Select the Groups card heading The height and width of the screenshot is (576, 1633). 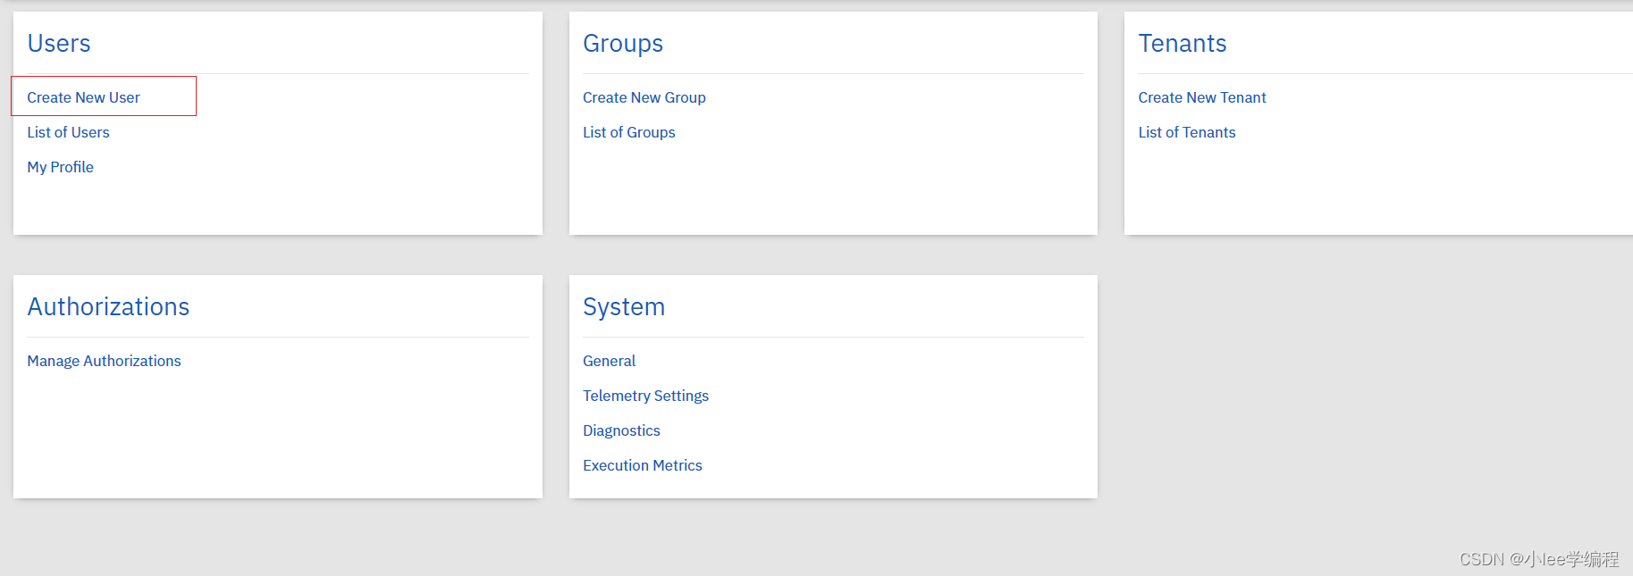coord(623,44)
